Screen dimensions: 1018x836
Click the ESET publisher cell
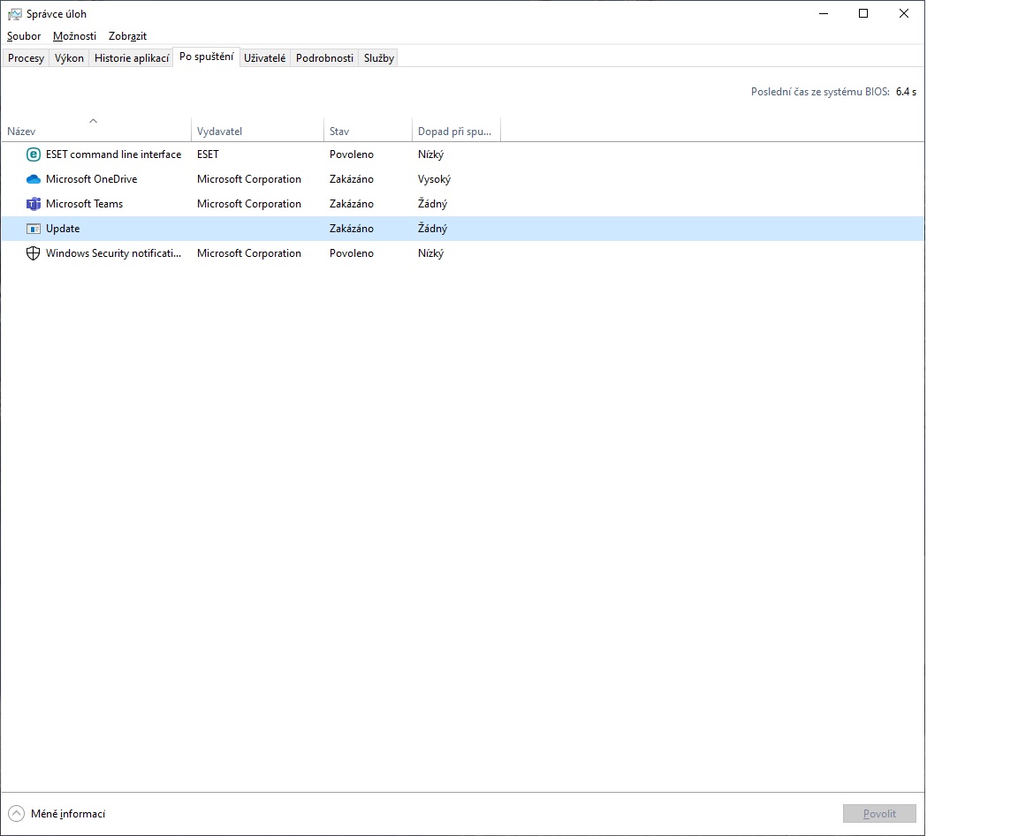(x=208, y=154)
